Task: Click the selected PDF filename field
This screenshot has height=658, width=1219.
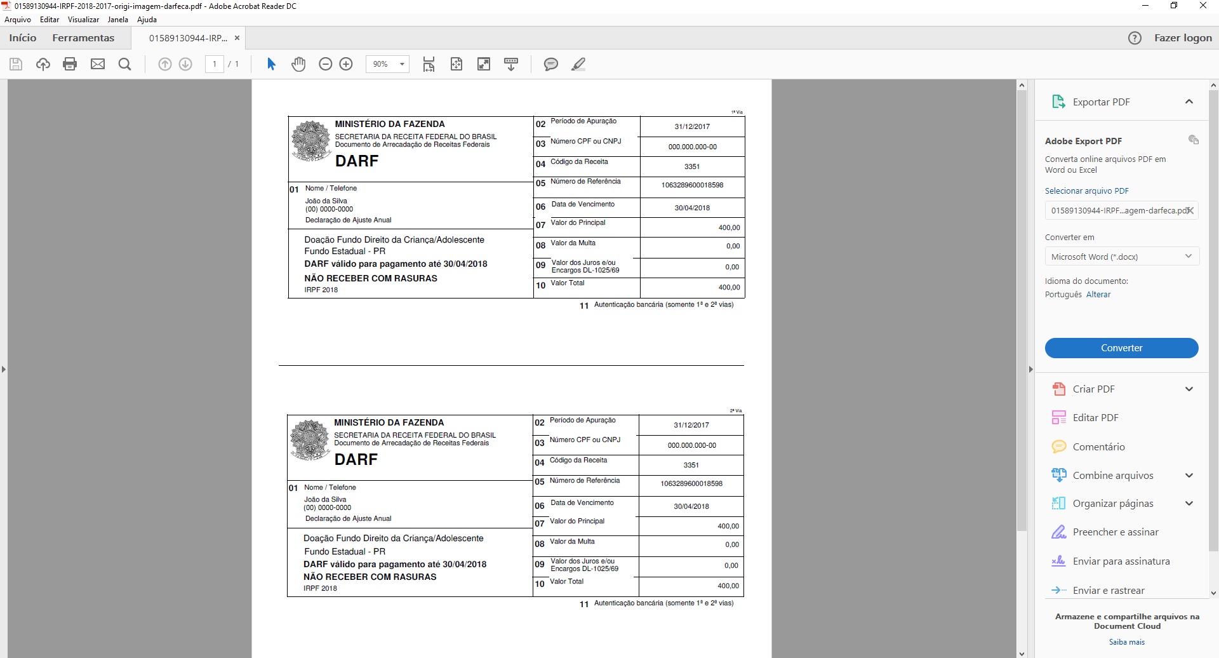Action: point(1121,211)
